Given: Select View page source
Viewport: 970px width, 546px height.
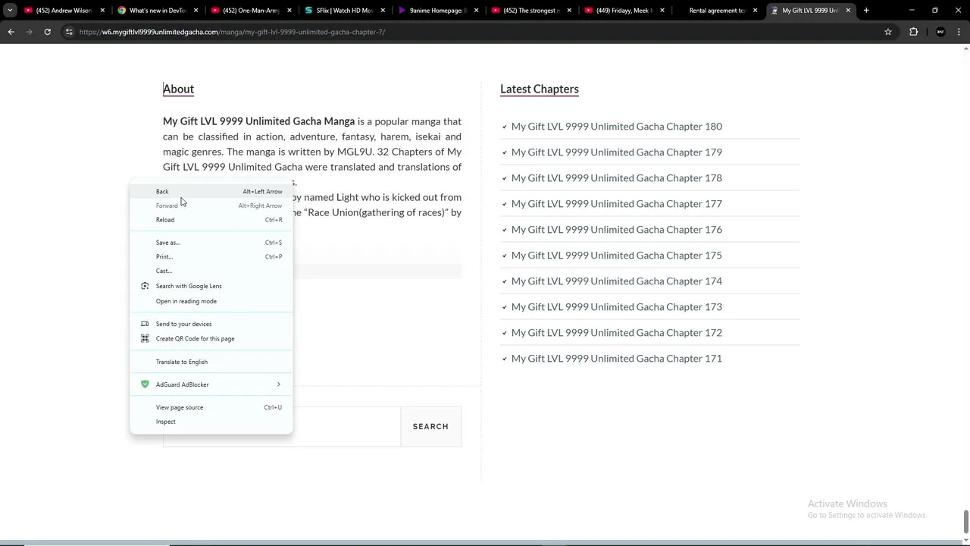Looking at the screenshot, I should pos(211,407).
